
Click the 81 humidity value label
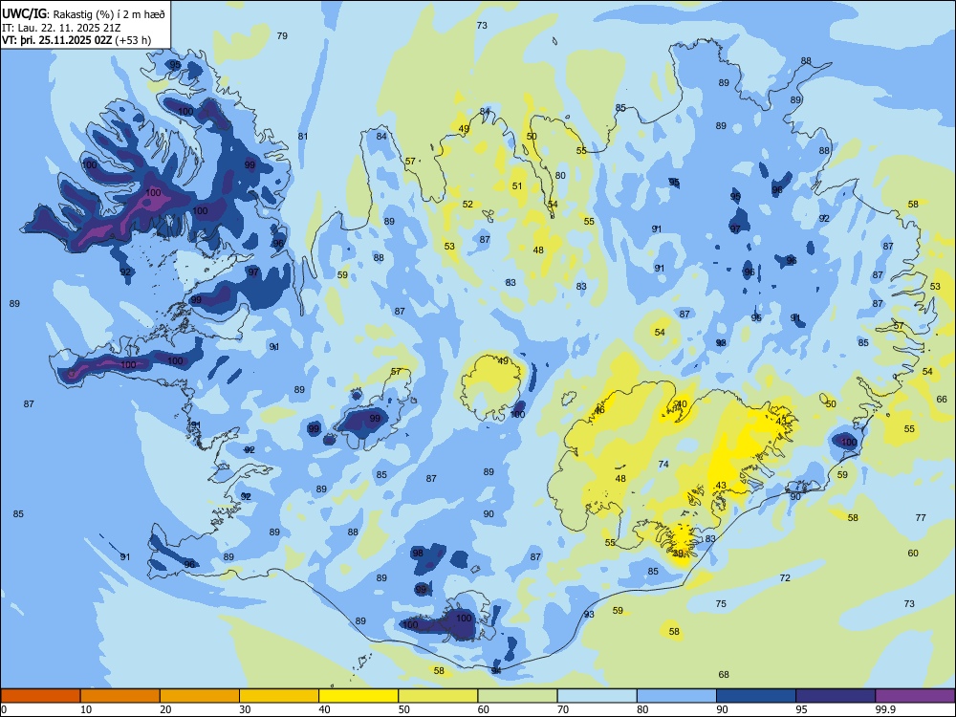(x=303, y=136)
